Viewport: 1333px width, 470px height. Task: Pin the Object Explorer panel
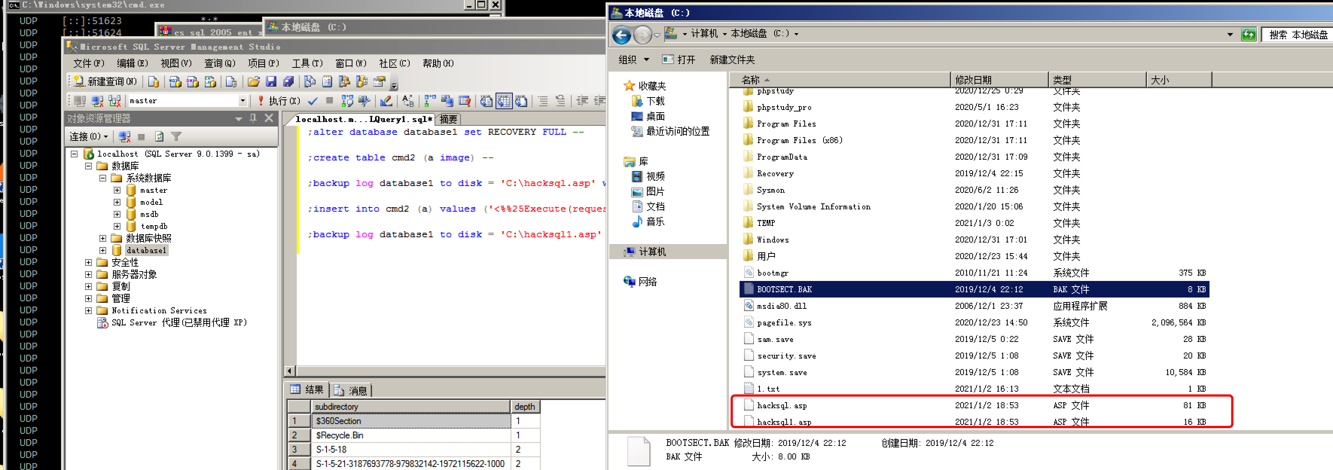(253, 118)
